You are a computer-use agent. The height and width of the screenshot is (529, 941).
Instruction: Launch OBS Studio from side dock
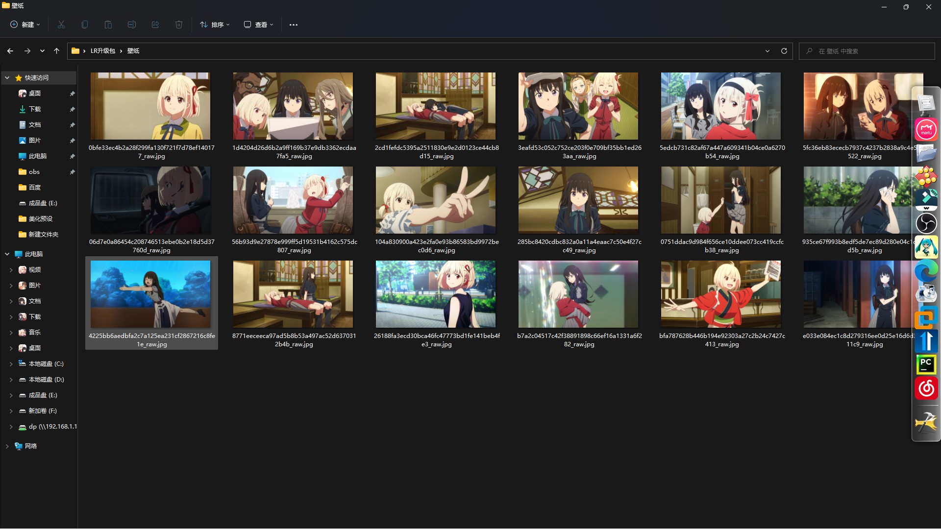[x=926, y=224]
